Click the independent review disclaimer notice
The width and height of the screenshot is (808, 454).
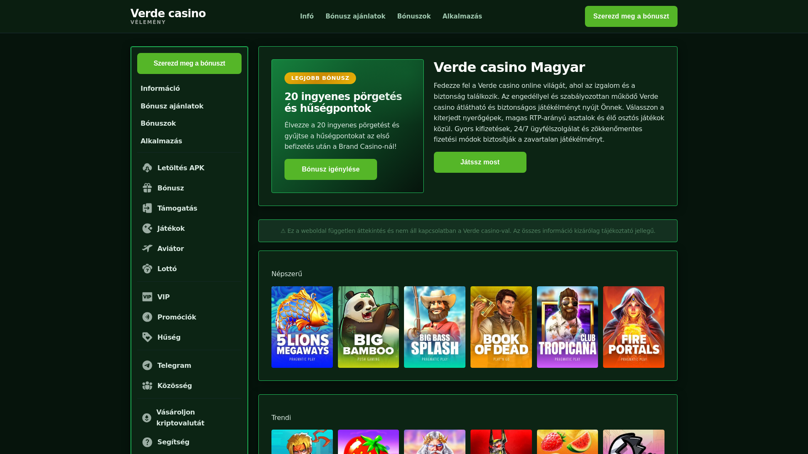coord(468,231)
